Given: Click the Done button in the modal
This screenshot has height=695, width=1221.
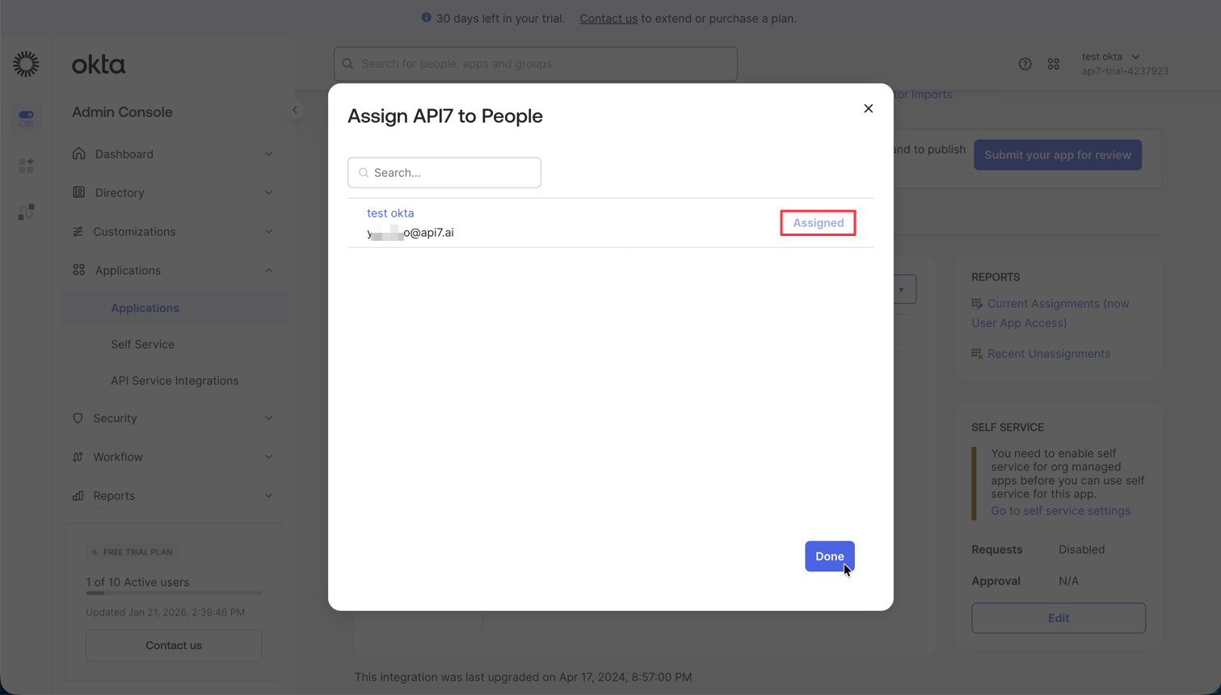Looking at the screenshot, I should click(829, 556).
